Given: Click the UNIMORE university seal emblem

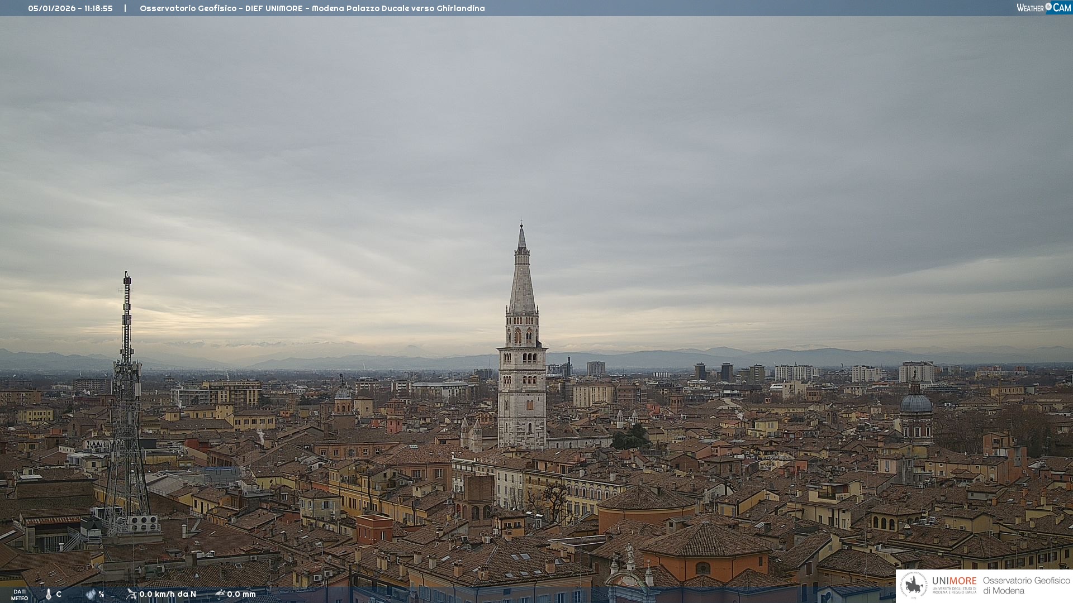Looking at the screenshot, I should [x=914, y=586].
